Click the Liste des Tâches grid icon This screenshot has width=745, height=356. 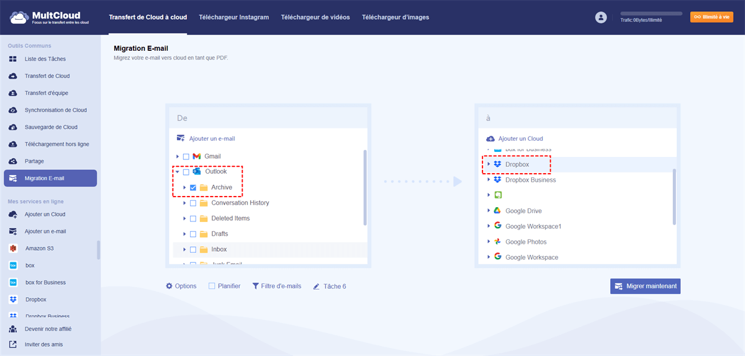click(13, 59)
